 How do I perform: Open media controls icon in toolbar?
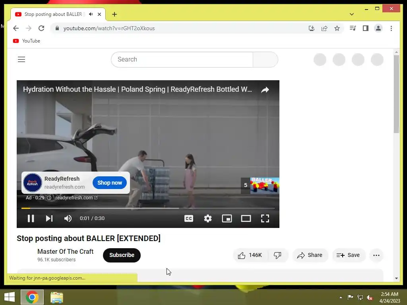[x=353, y=28]
